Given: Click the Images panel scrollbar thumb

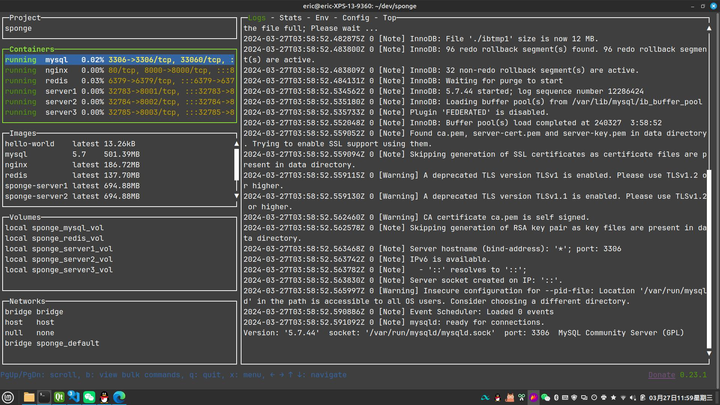Looking at the screenshot, I should click(236, 165).
